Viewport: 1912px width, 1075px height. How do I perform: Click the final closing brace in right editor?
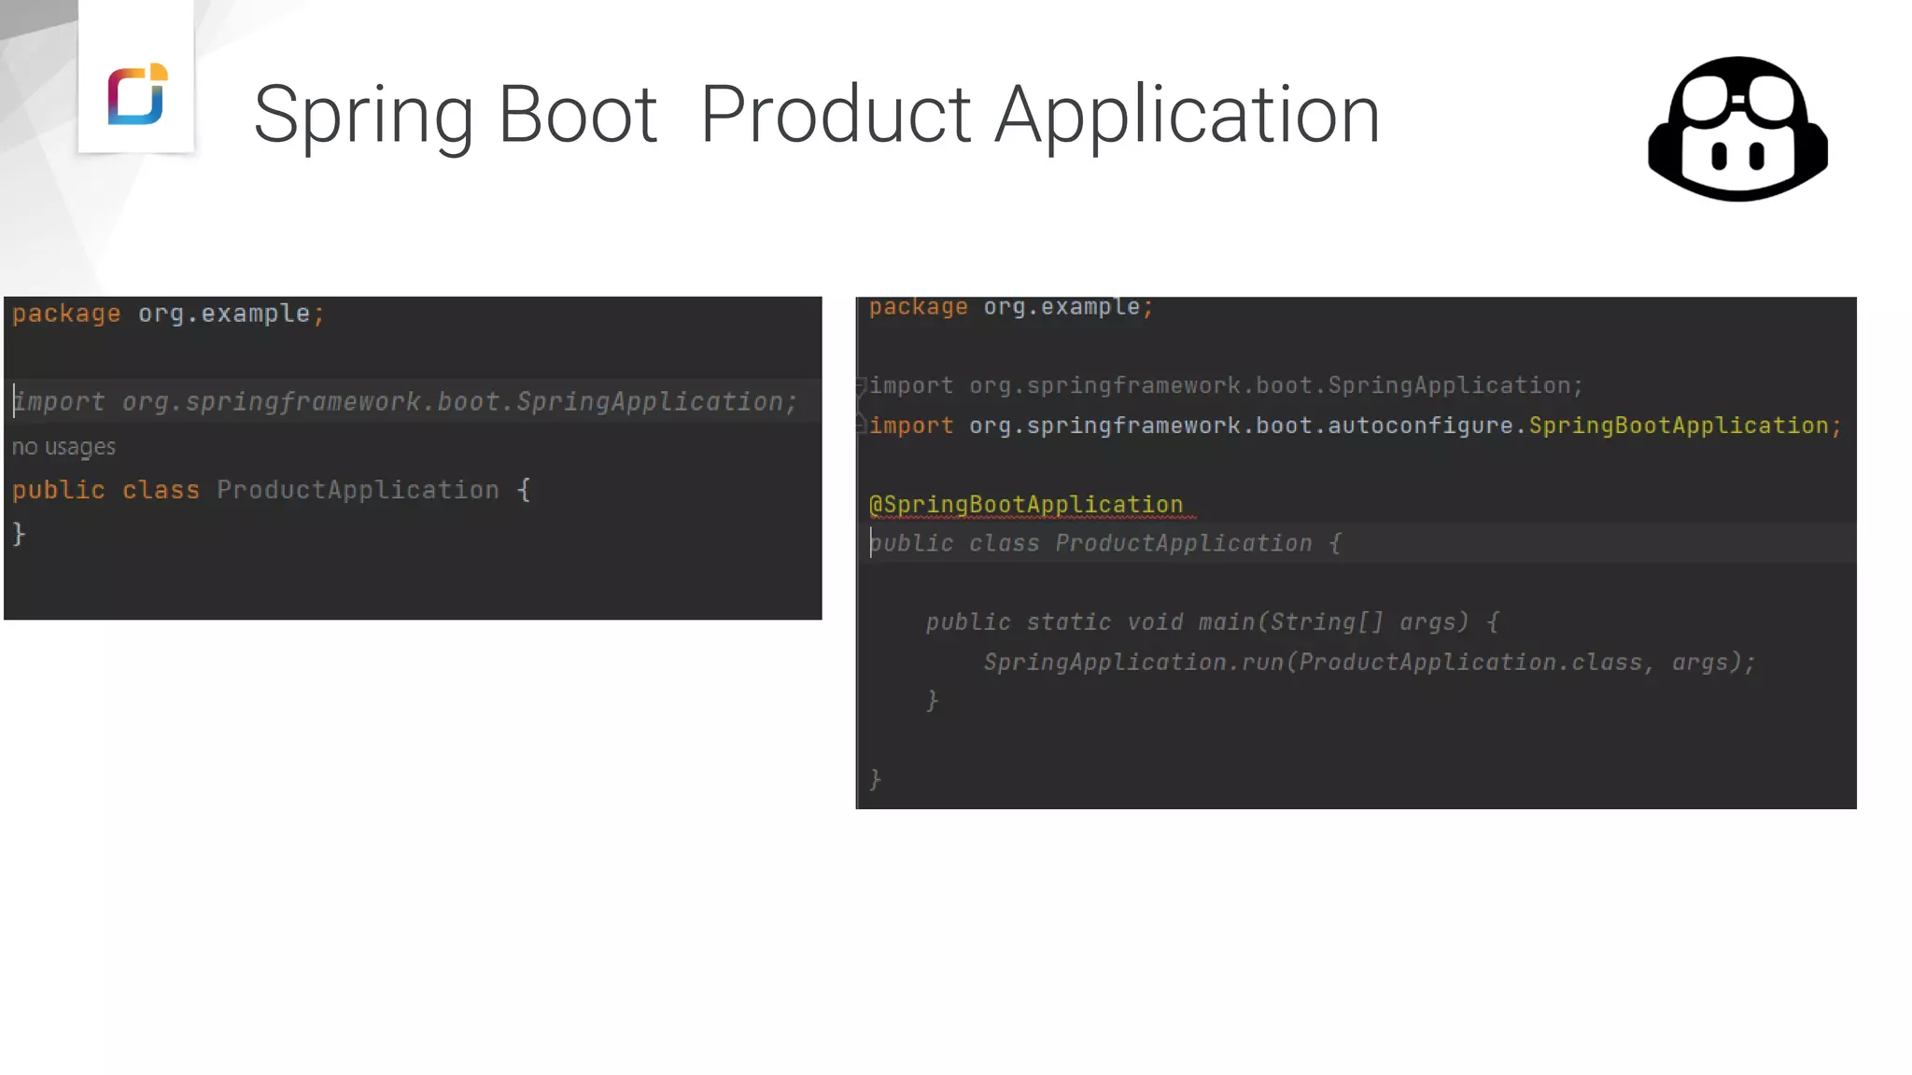tap(875, 778)
